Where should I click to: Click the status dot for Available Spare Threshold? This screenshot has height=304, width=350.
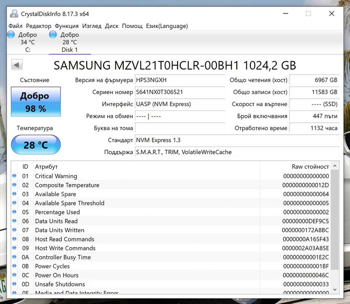(x=14, y=203)
